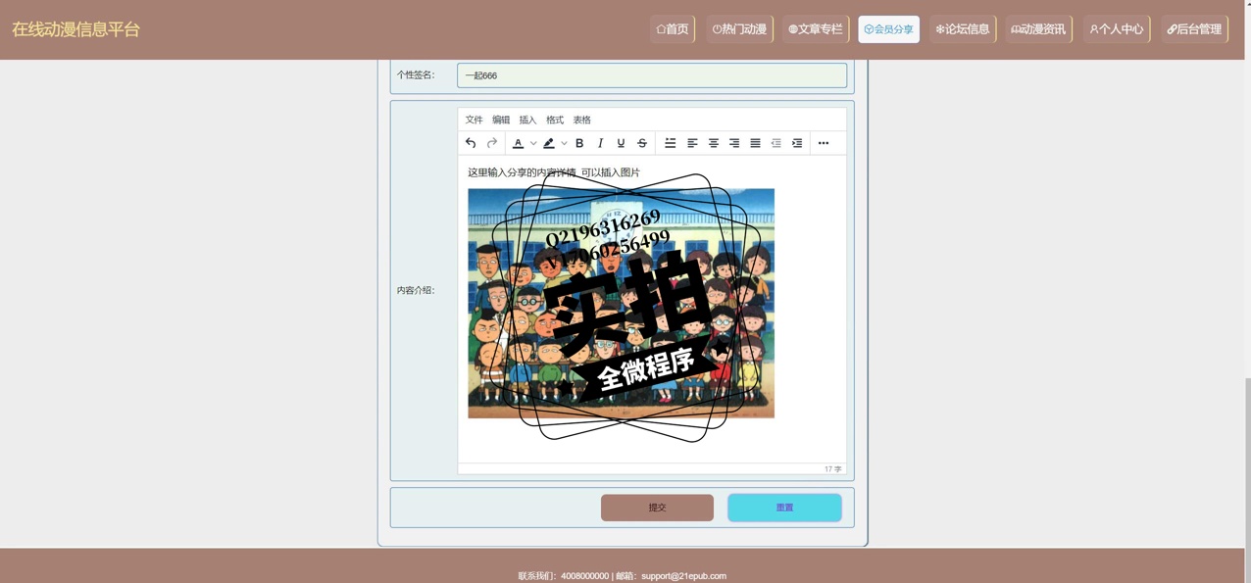Open the 文件 editor menu
This screenshot has width=1251, height=583.
(x=475, y=120)
